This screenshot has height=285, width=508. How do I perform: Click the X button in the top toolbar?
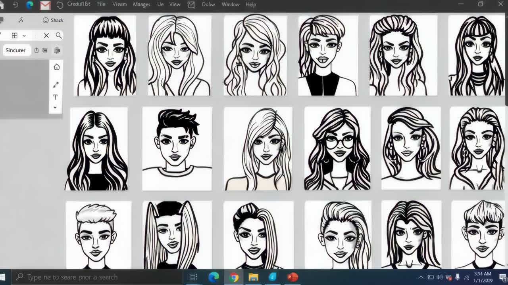tap(46, 35)
